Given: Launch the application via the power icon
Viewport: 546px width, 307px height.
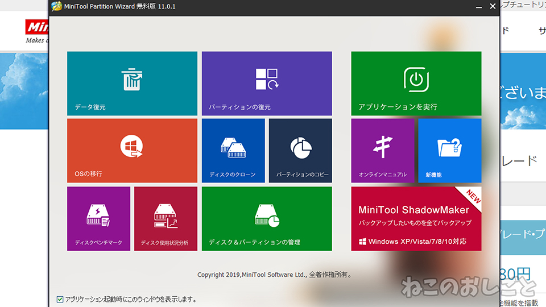Looking at the screenshot, I should coord(416,80).
